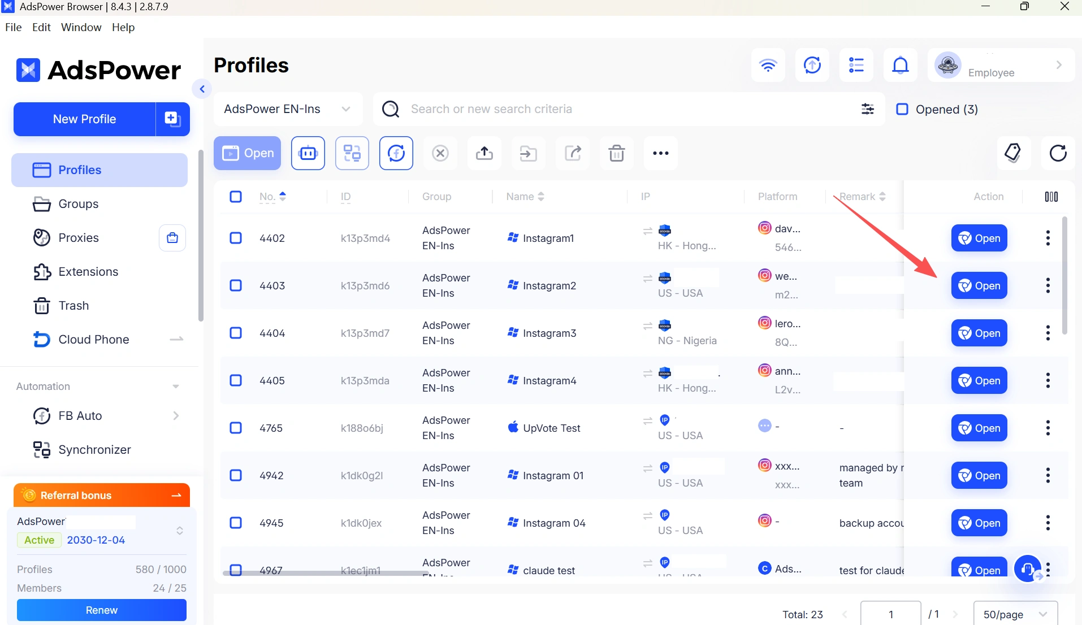1082x625 pixels.
Task: Open the more actions ellipsis toolbar button
Action: point(661,153)
